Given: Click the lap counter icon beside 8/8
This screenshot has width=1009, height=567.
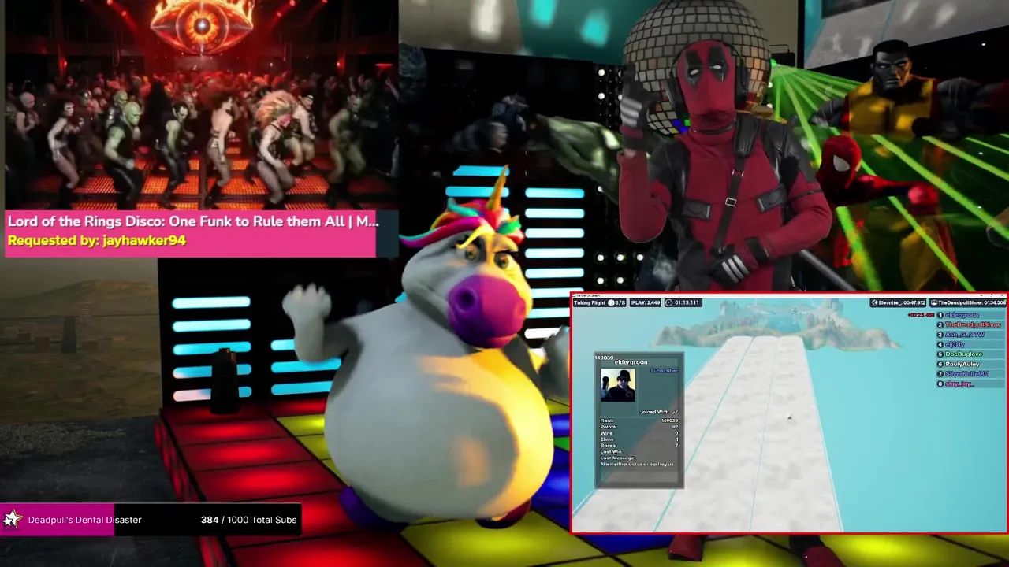Looking at the screenshot, I should (x=611, y=302).
